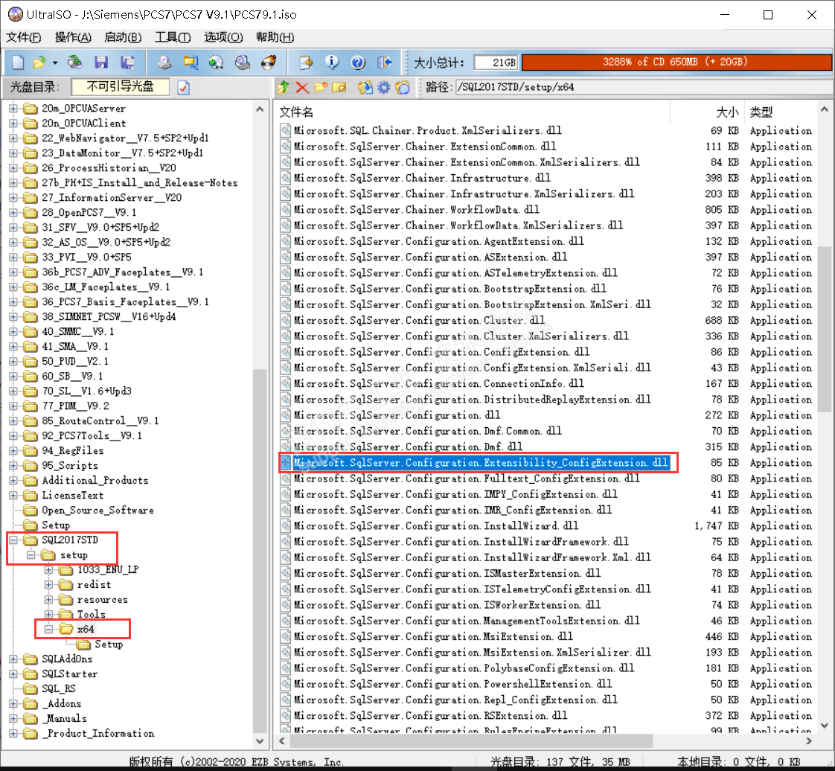The width and height of the screenshot is (835, 771).
Task: Select the _Manuals folder in the tree
Action: click(x=64, y=719)
